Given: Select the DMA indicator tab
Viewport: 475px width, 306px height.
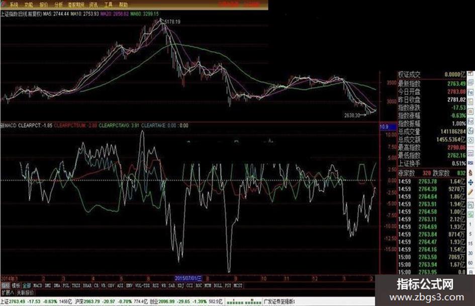Looking at the screenshot, I should click(x=57, y=285).
